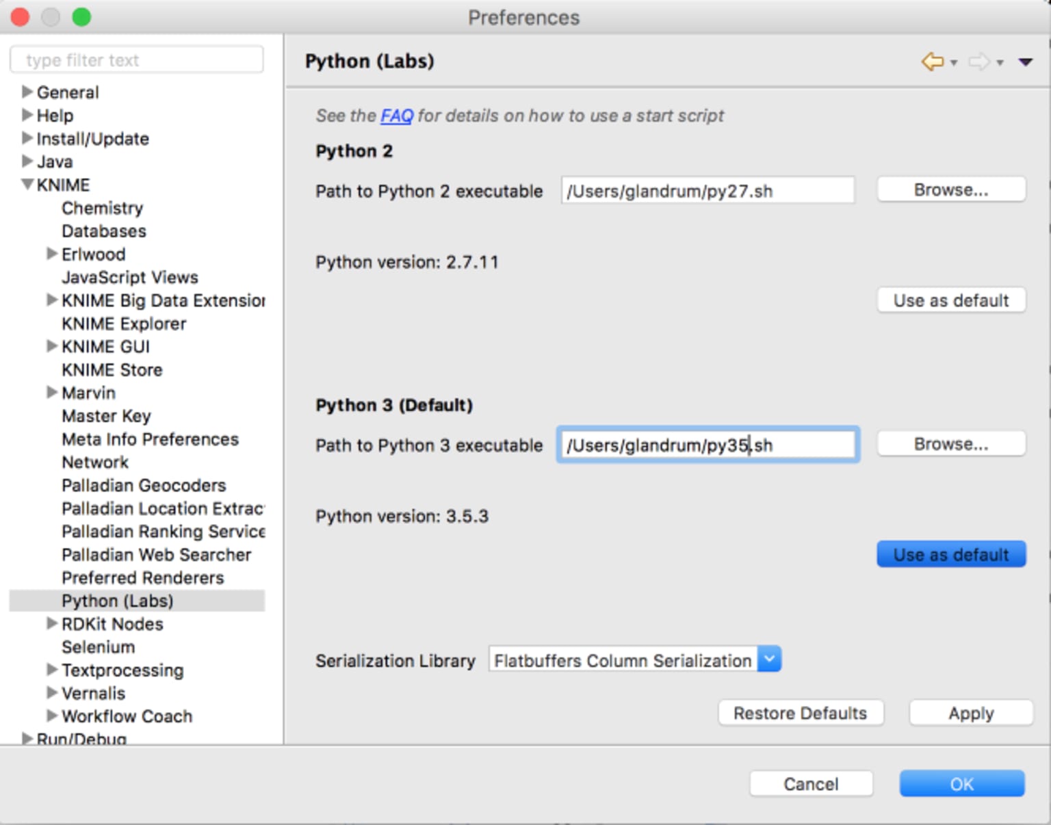Open the FAQ link
Viewport: 1051px width, 825px height.
[x=397, y=116]
